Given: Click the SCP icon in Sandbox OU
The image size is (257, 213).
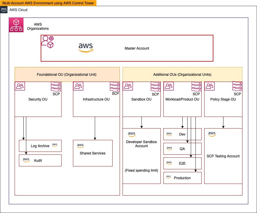Looking at the screenshot, I should (155, 87).
